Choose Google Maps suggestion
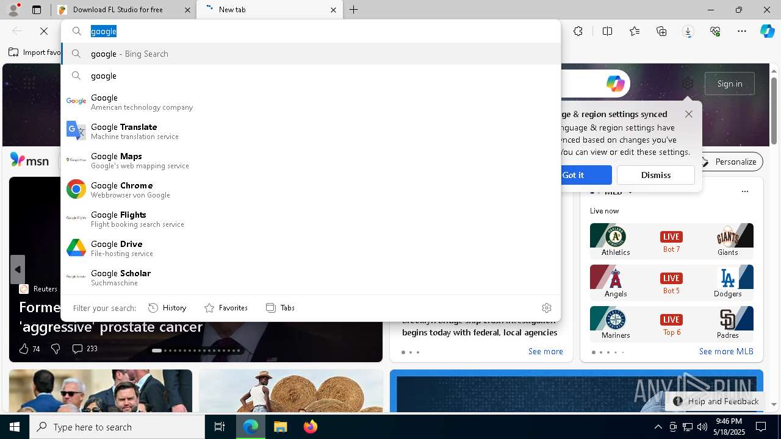 (311, 160)
